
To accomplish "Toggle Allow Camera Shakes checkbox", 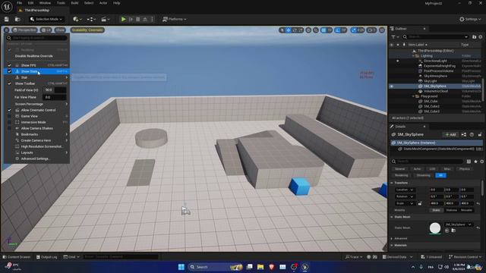I will point(9,128).
